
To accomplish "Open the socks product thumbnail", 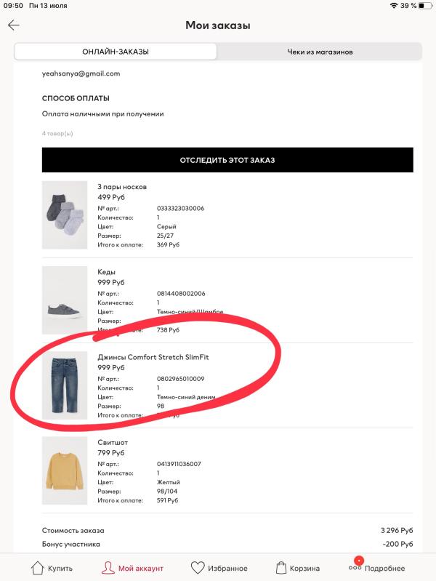I will pyautogui.click(x=65, y=215).
